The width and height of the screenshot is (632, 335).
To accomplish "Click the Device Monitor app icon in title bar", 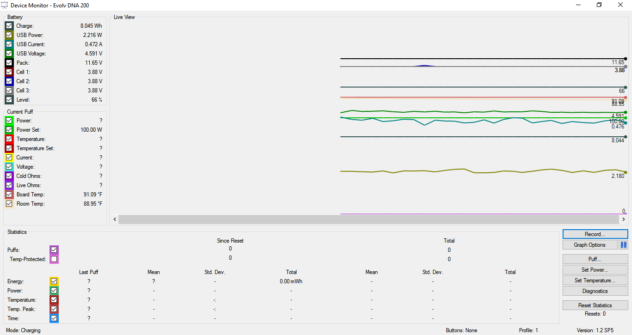I will 5,5.
